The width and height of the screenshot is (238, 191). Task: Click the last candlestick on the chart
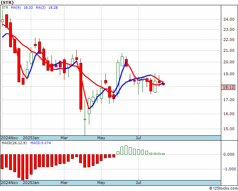(x=163, y=84)
